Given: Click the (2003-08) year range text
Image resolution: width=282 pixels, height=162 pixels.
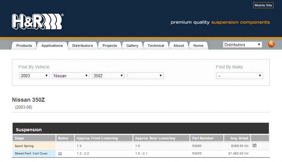Looking at the screenshot, I should 24,107.
